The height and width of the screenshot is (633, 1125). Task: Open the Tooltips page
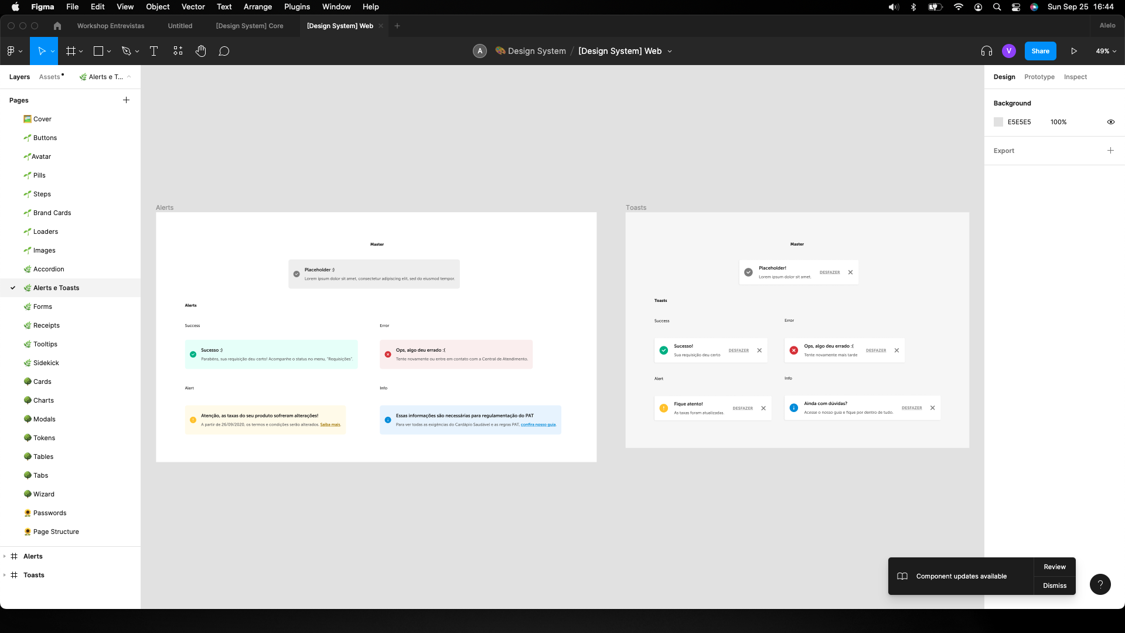[45, 344]
